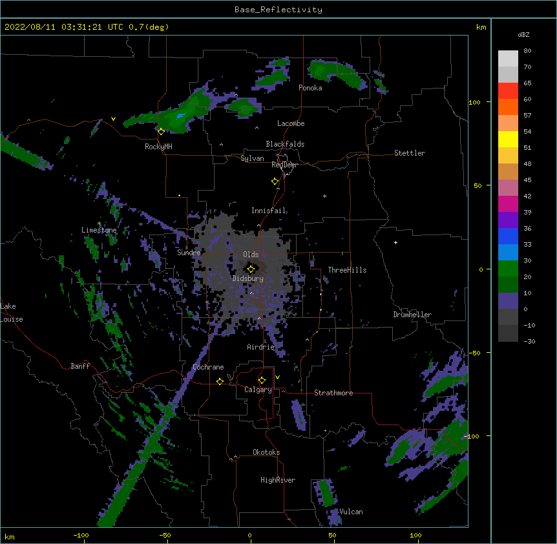Select the yellow diamond marker between Olds and Didsbury
Image resolution: width=557 pixels, height=544 pixels.
click(x=251, y=269)
